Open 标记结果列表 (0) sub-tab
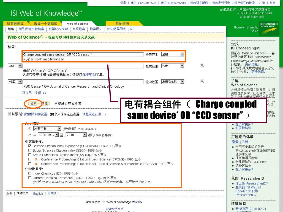The image size is (283, 212). [x=119, y=29]
